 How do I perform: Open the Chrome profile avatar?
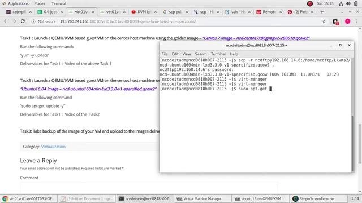click(x=348, y=21)
